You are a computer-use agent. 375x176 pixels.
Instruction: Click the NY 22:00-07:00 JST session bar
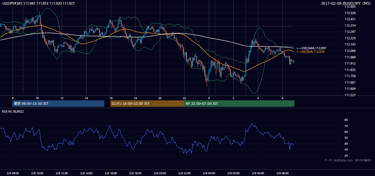coord(239,104)
